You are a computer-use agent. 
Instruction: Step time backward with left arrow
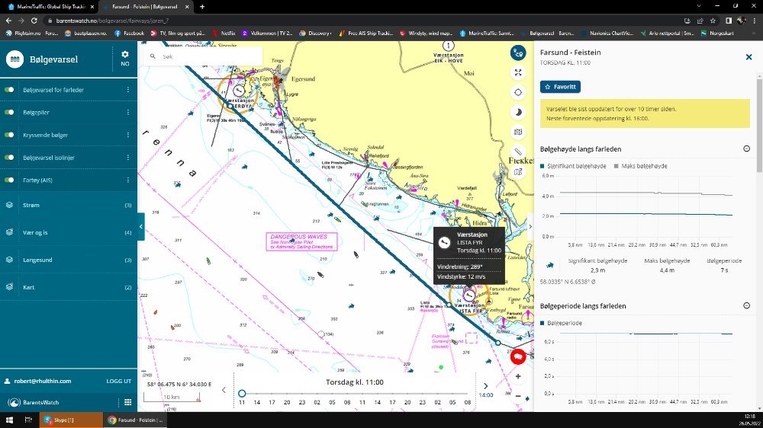pyautogui.click(x=224, y=390)
